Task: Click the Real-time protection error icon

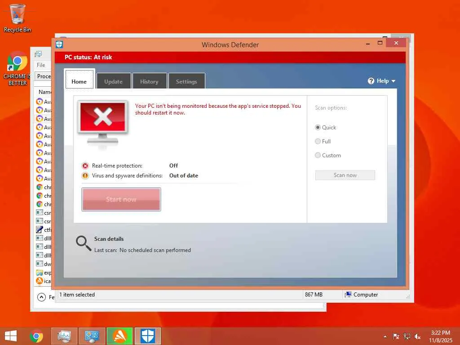Action: [x=85, y=166]
